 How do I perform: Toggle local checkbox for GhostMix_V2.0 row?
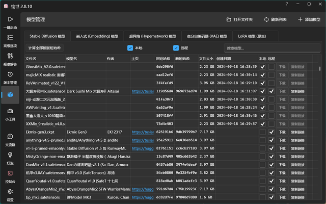[x=262, y=66]
